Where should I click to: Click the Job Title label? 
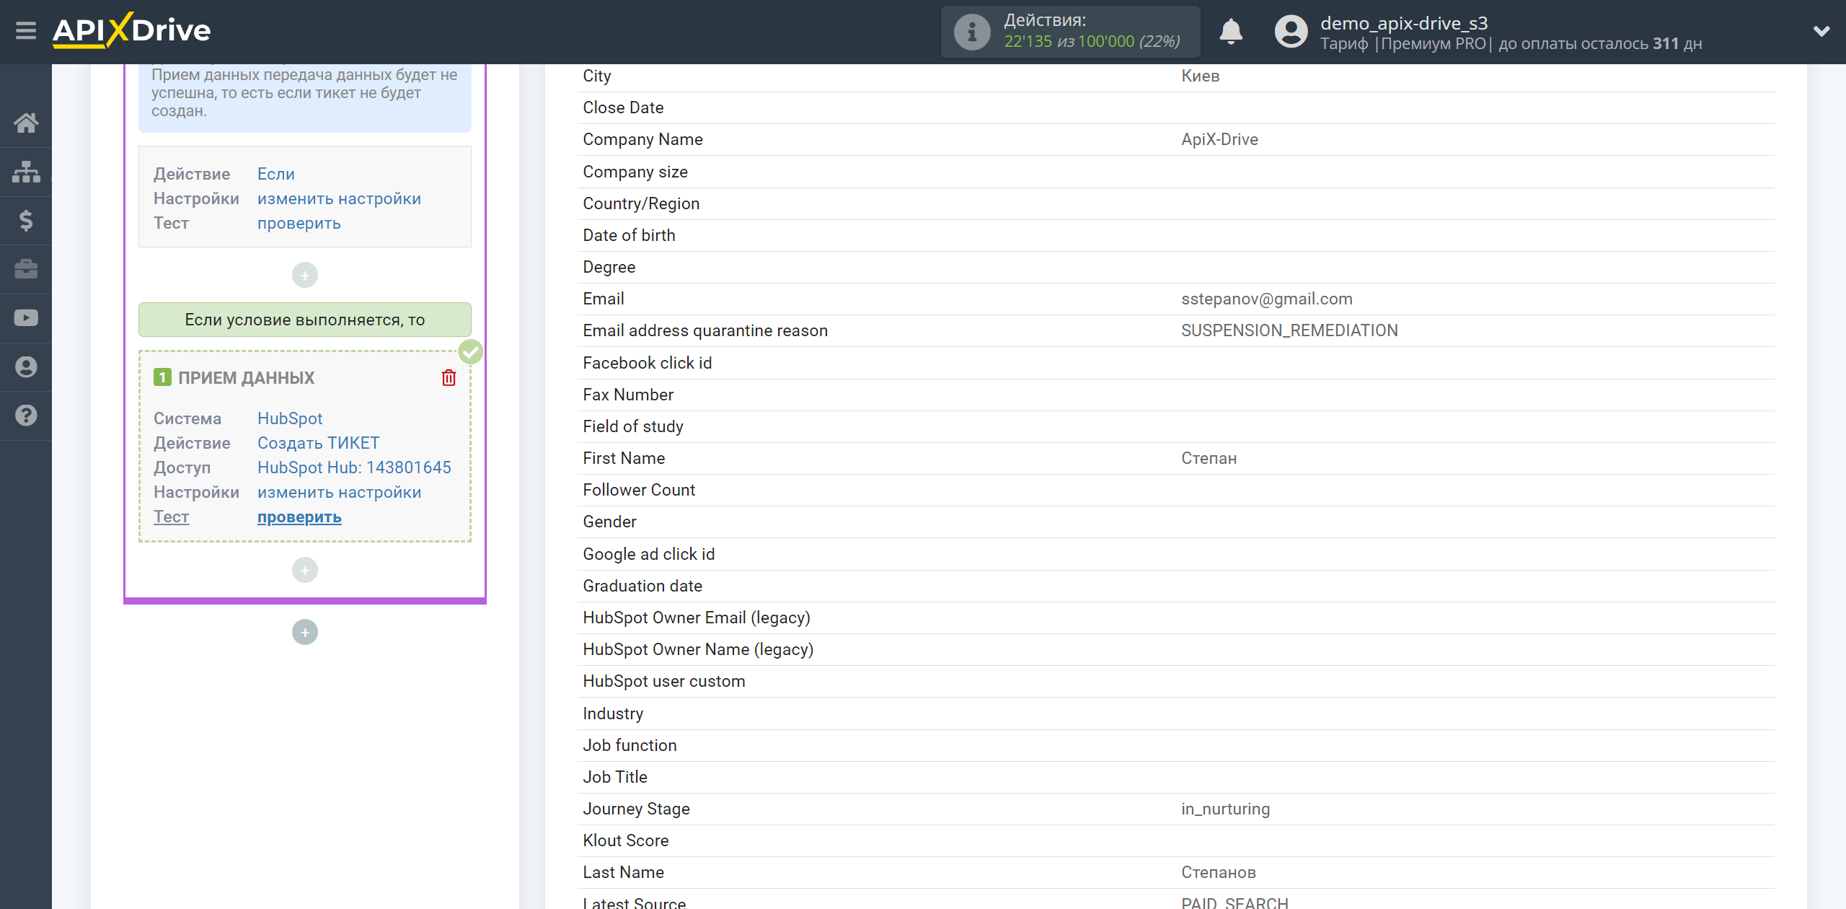click(614, 777)
